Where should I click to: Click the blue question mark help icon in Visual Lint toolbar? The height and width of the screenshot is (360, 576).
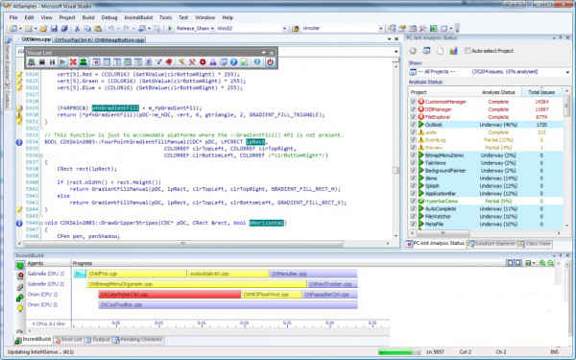(x=233, y=62)
